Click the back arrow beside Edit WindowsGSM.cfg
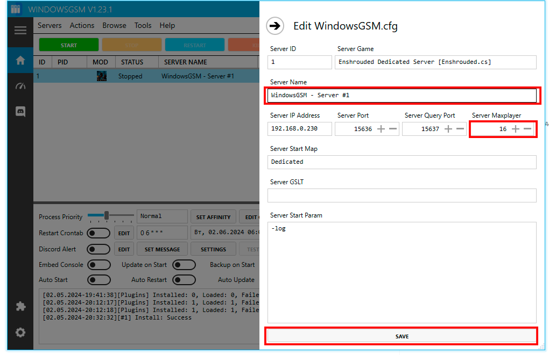 [x=275, y=26]
